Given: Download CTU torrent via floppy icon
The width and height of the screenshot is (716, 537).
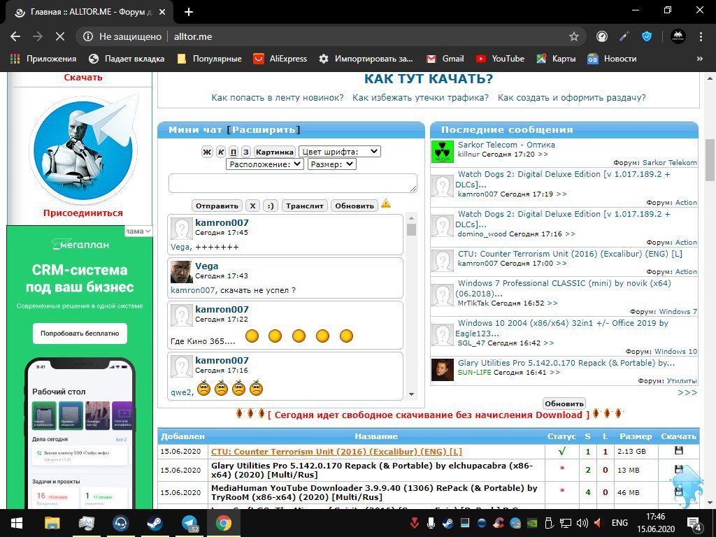Looking at the screenshot, I should click(678, 451).
